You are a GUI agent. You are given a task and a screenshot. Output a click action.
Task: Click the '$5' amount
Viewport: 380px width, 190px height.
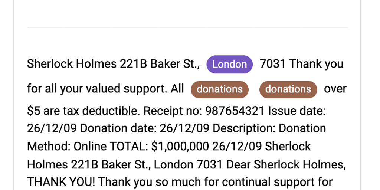point(33,111)
